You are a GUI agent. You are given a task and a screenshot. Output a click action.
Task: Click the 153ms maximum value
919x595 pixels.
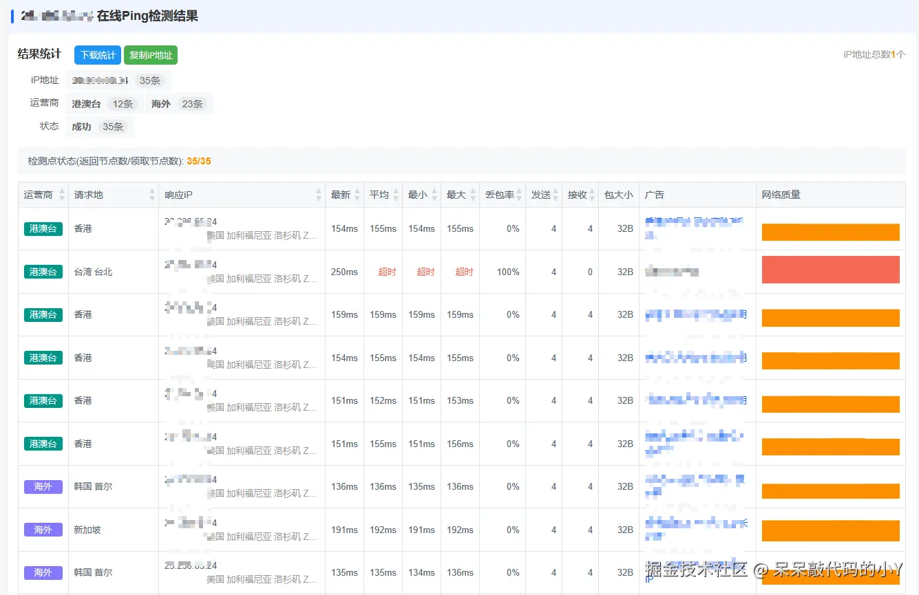(x=460, y=400)
